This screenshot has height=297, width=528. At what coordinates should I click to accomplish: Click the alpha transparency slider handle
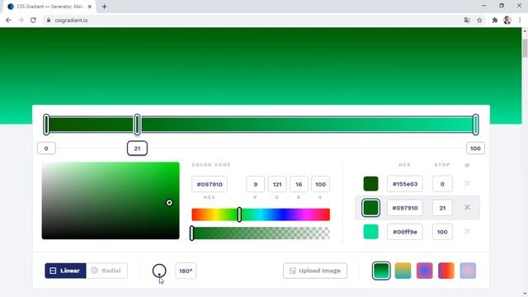click(192, 233)
